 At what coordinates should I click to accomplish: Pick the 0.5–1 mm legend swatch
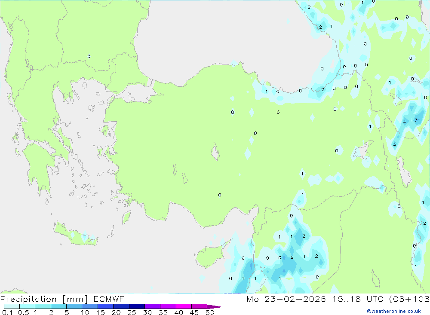pos(28,306)
